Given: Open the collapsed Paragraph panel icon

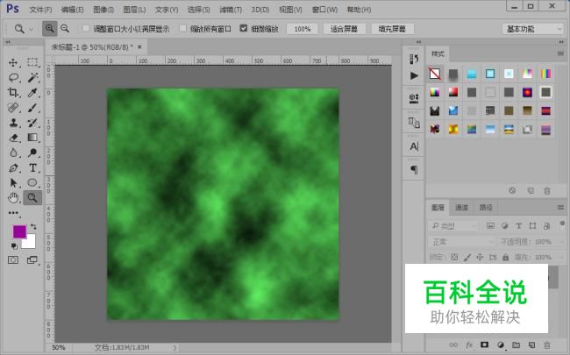Looking at the screenshot, I should coord(414,169).
